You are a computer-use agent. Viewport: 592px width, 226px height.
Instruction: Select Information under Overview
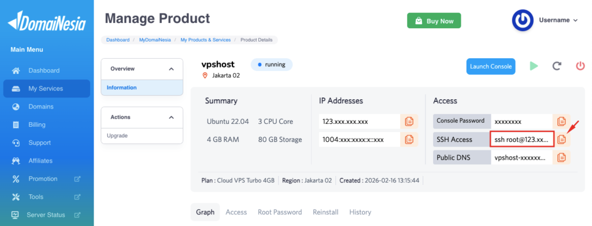tap(142, 88)
